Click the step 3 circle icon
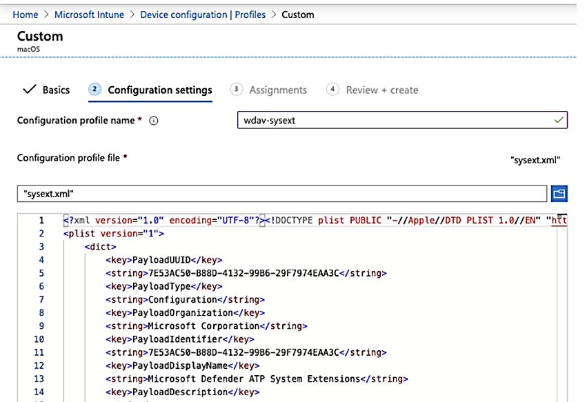 [237, 90]
